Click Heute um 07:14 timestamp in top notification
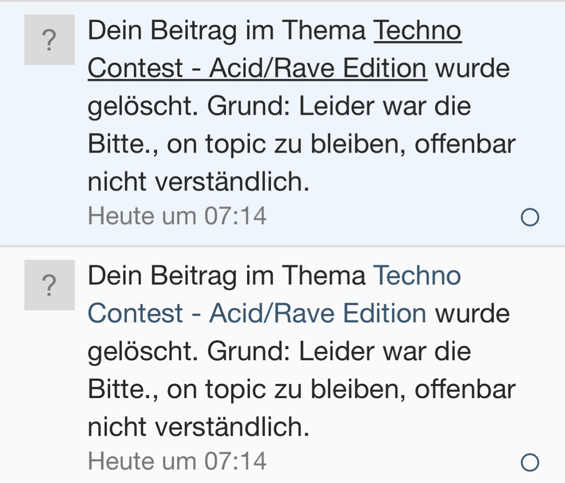Viewport: 565px width, 483px height. [x=177, y=216]
